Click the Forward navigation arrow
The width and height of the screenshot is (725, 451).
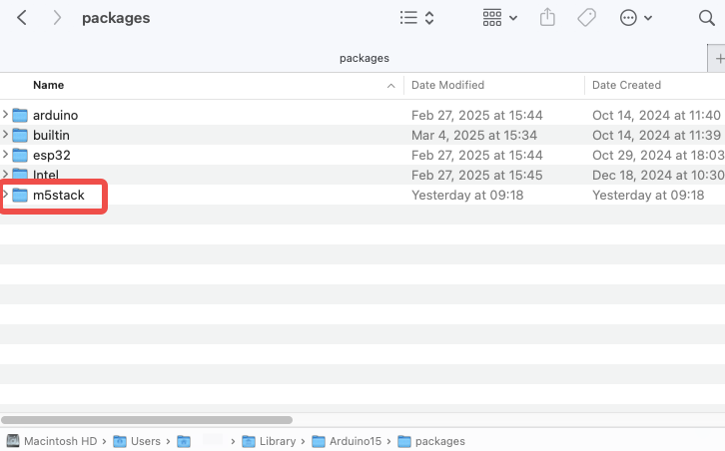click(58, 18)
